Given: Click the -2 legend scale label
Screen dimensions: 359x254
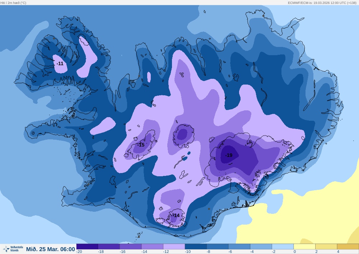Looking at the screenshot, I should [274, 252].
